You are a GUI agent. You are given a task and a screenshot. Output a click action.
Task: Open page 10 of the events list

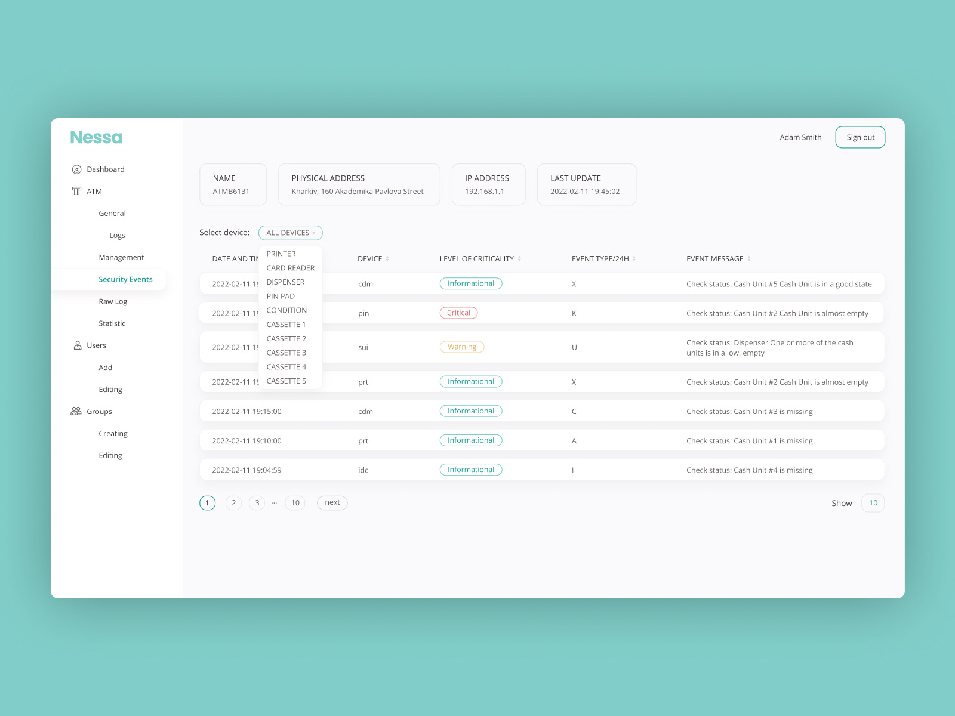tap(295, 502)
